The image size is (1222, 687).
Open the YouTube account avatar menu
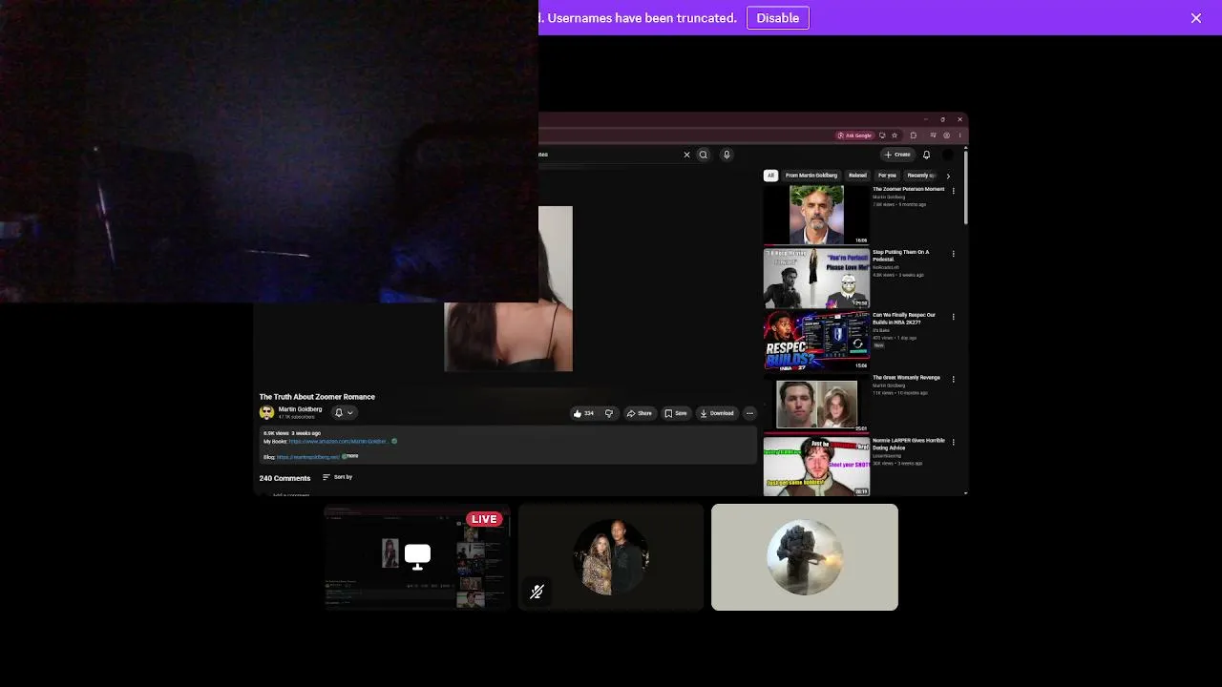tap(948, 155)
